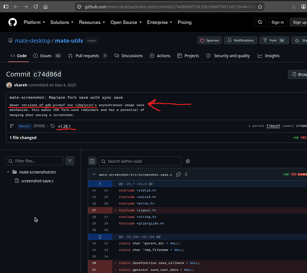
Task: Open diff view settings gear
Action: point(188,161)
